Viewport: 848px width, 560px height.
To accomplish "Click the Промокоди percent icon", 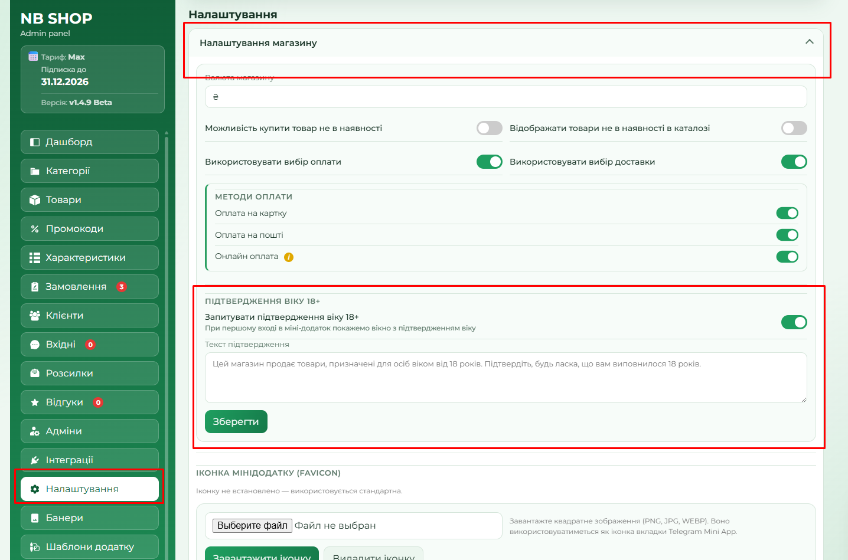I will [x=35, y=229].
